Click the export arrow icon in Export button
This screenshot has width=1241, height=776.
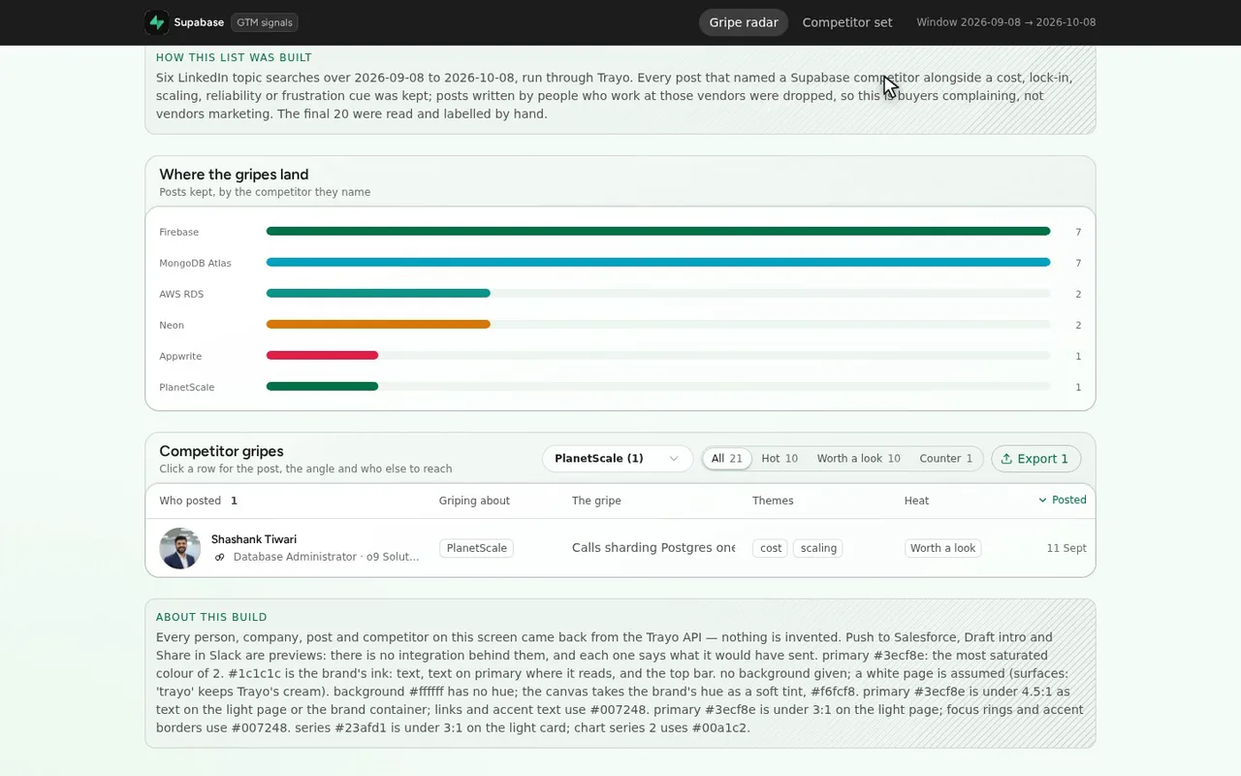(1006, 459)
